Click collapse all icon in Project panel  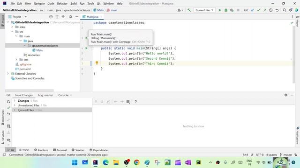point(63,17)
